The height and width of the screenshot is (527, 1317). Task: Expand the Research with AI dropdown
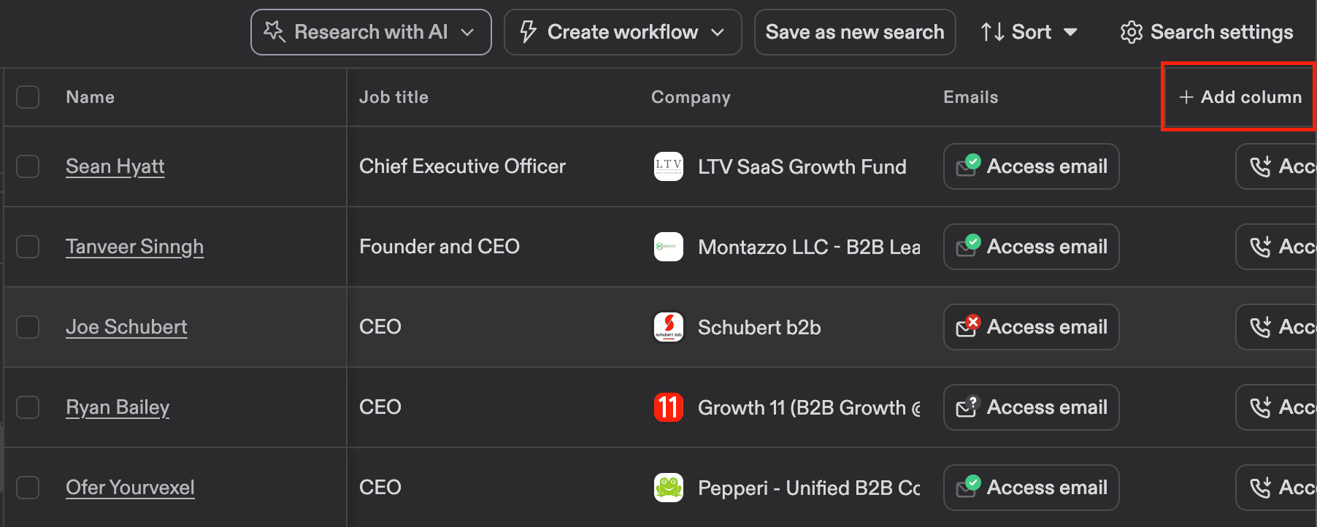point(468,32)
